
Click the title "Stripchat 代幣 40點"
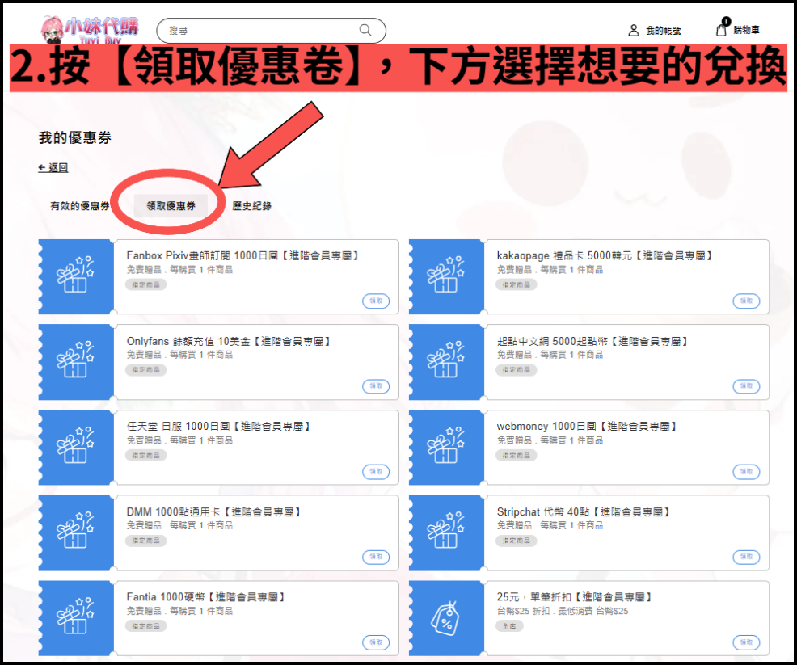(543, 511)
